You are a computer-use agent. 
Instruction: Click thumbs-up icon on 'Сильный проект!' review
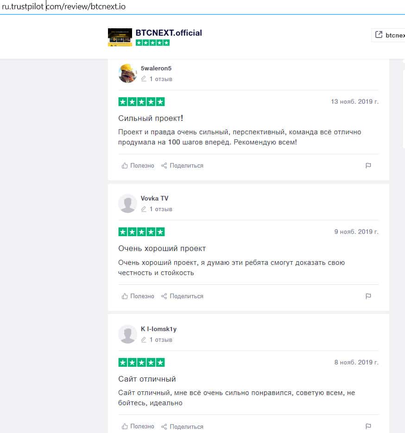coord(125,166)
